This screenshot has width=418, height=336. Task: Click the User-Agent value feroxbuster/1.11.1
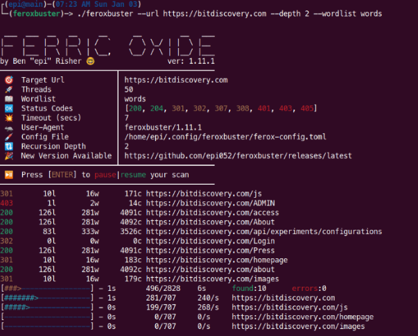(163, 127)
